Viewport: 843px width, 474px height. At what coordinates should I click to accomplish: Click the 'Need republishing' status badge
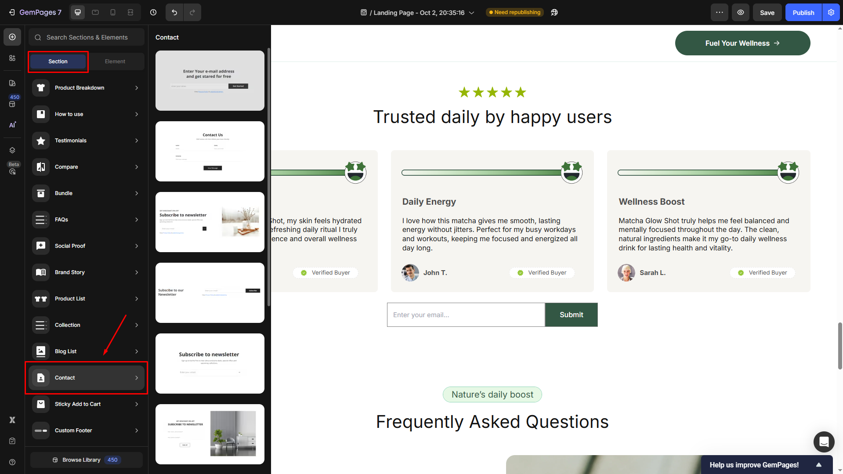click(515, 12)
